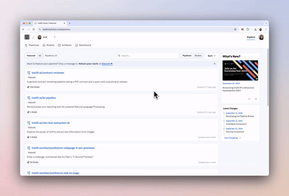Reload the page with refresh icon

[34, 29]
